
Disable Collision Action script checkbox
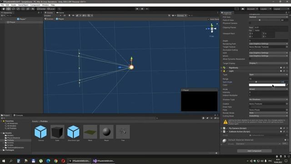pyautogui.click(x=227, y=132)
